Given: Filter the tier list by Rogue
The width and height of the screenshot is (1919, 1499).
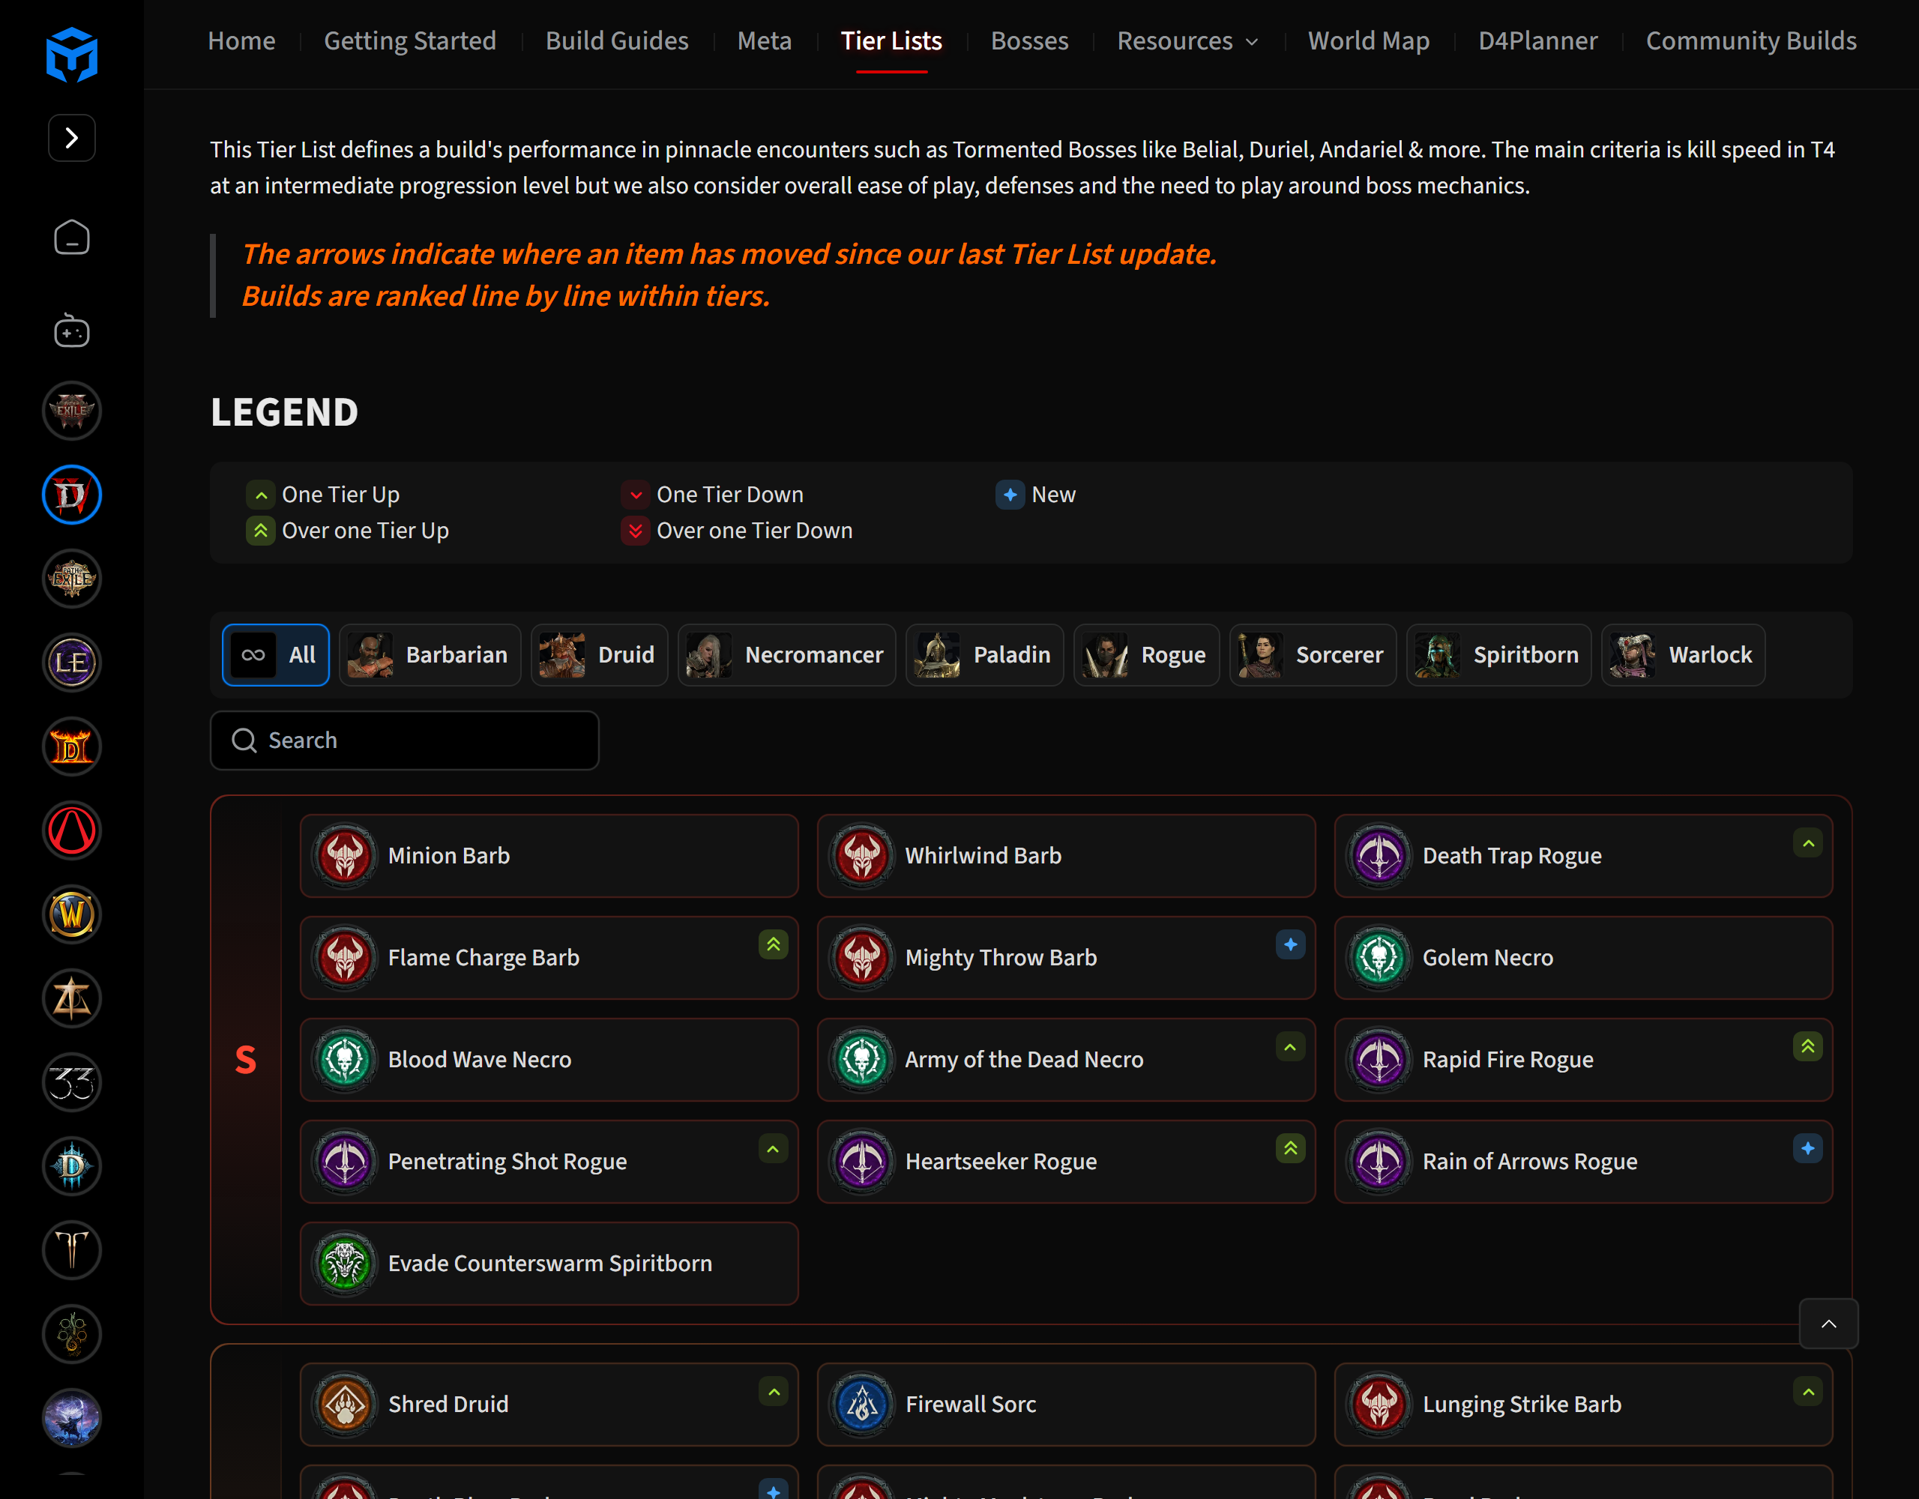Looking at the screenshot, I should point(1147,656).
